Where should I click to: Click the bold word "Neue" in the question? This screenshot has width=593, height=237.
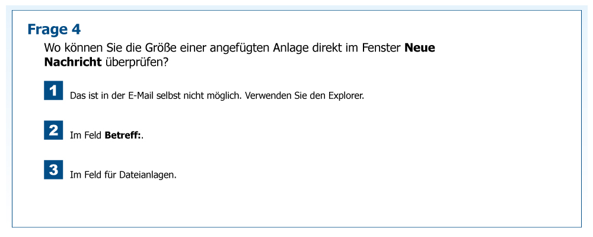click(x=419, y=48)
